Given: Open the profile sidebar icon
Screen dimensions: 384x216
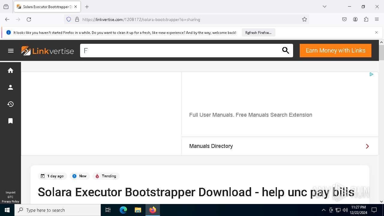Looking at the screenshot, I should 10,87.
